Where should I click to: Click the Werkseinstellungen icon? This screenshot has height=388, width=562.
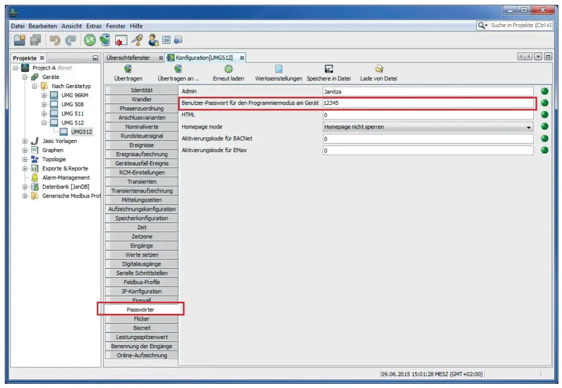[279, 69]
